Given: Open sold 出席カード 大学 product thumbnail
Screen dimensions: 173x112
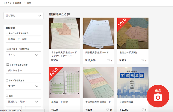Looking at the screenshot, I should [x=65, y=83].
